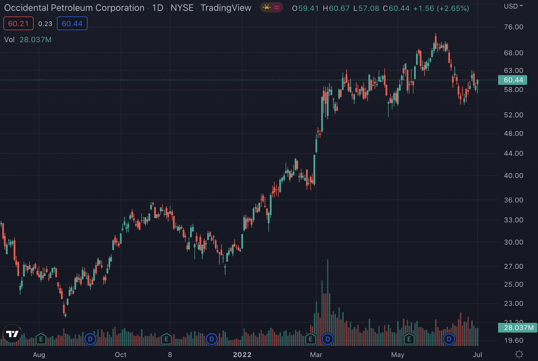Viewport: 538px width, 361px height.
Task: Click the TradingView label in the title
Action: click(x=226, y=8)
